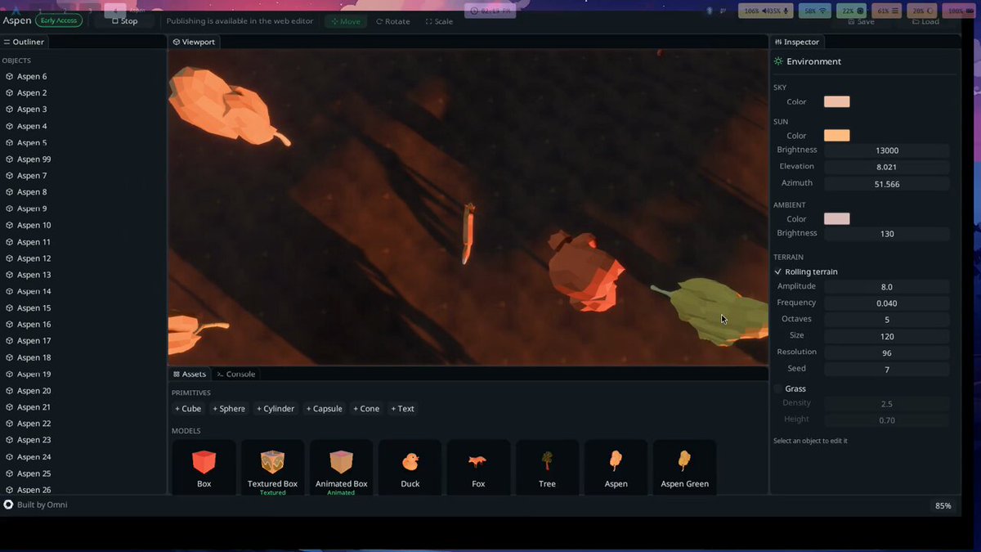Open the Sun color swatch
This screenshot has height=552, width=981.
click(x=836, y=136)
